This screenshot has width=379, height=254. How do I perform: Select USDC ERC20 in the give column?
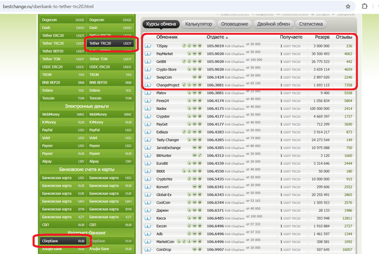click(x=63, y=67)
